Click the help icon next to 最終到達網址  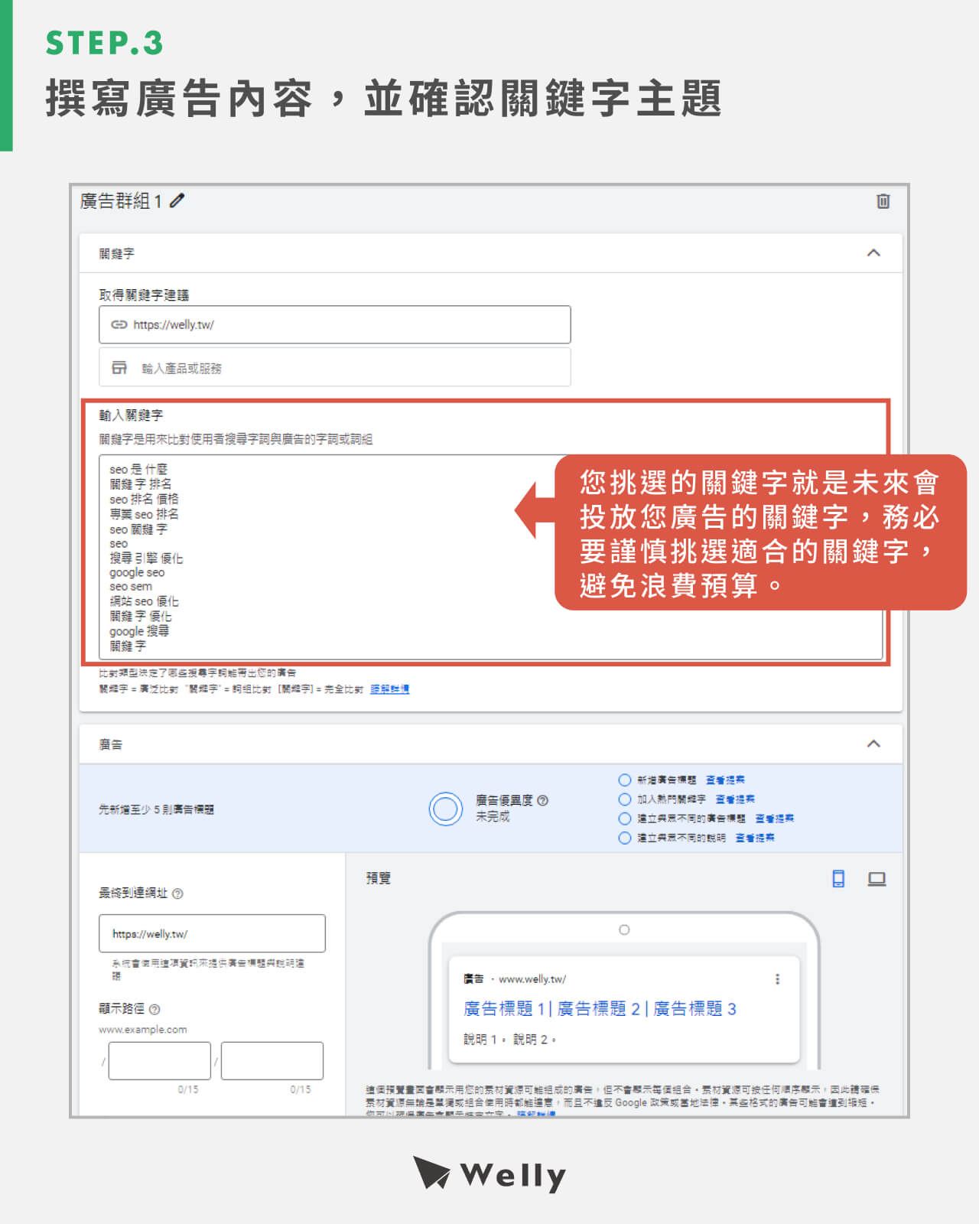point(177,894)
